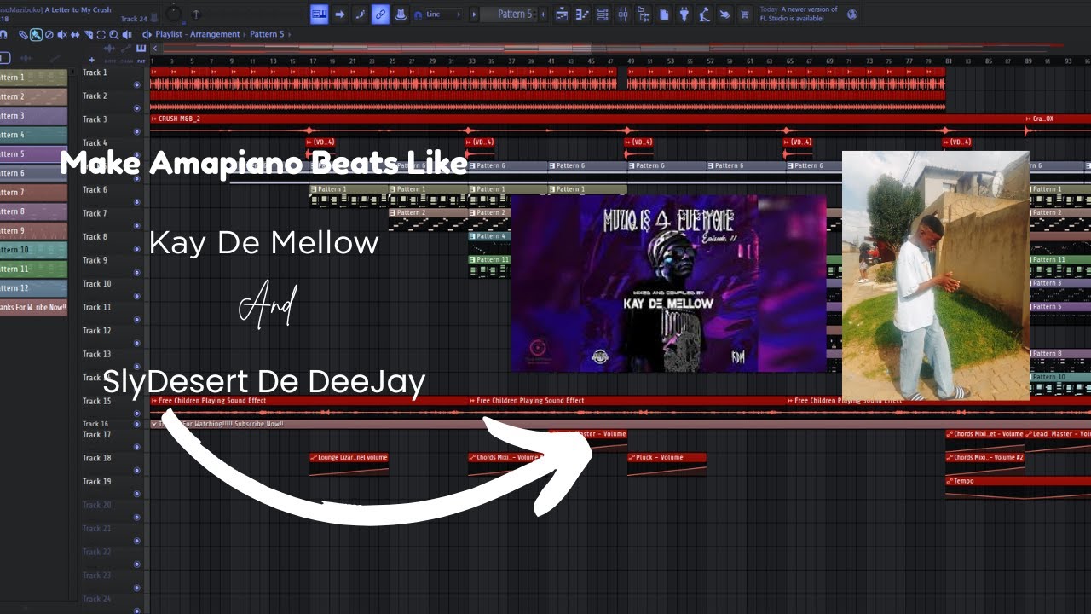Open the Mixer window icon

(x=623, y=14)
